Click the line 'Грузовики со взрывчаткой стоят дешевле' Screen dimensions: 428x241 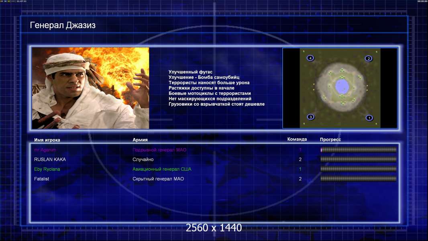click(x=216, y=104)
